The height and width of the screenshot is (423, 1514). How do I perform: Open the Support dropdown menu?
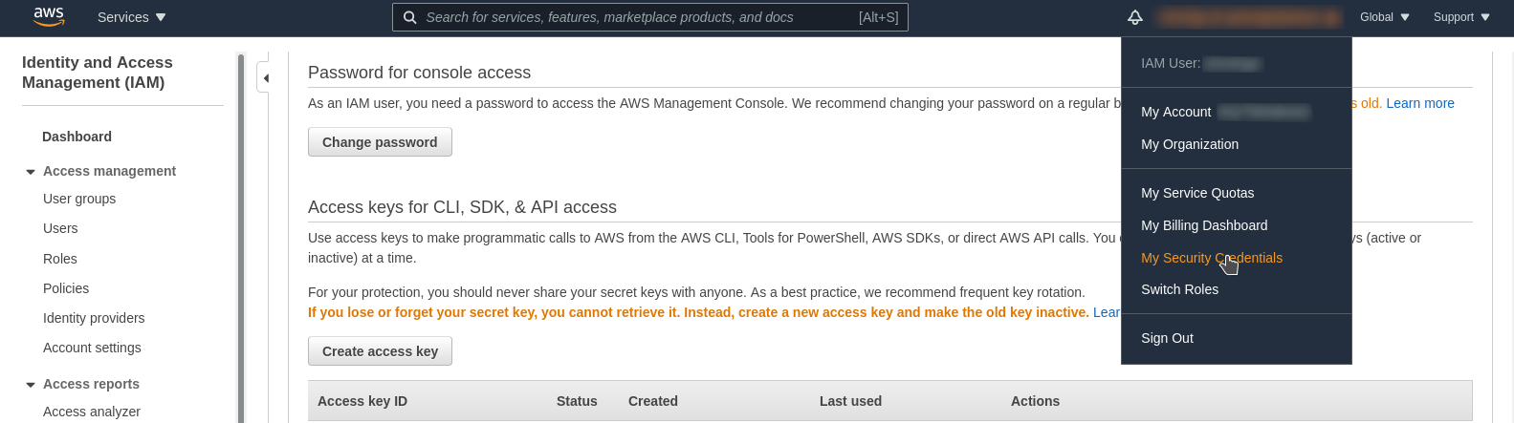[x=1461, y=17]
